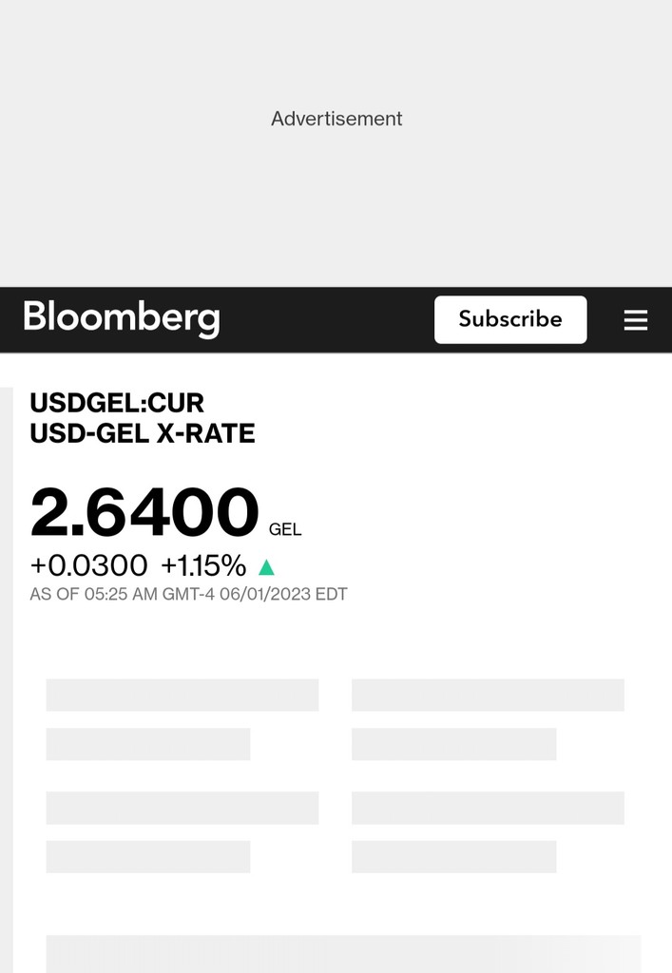Click the first wide loading placeholder, left column
Viewport: 672px width, 973px height.
point(182,695)
